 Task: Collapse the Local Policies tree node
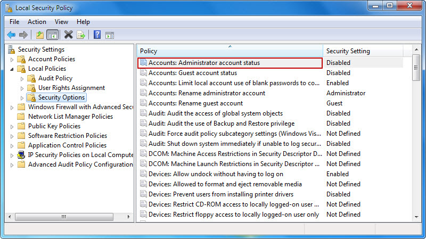12,69
